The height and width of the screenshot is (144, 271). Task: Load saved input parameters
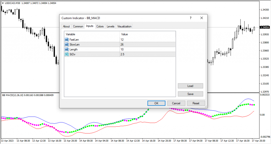tap(190, 86)
